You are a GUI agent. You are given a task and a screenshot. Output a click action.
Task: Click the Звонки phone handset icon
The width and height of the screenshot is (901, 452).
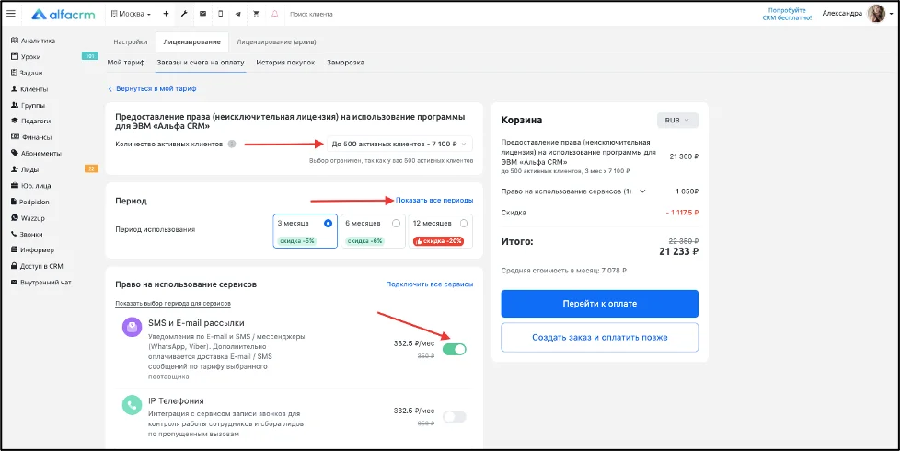(x=15, y=234)
